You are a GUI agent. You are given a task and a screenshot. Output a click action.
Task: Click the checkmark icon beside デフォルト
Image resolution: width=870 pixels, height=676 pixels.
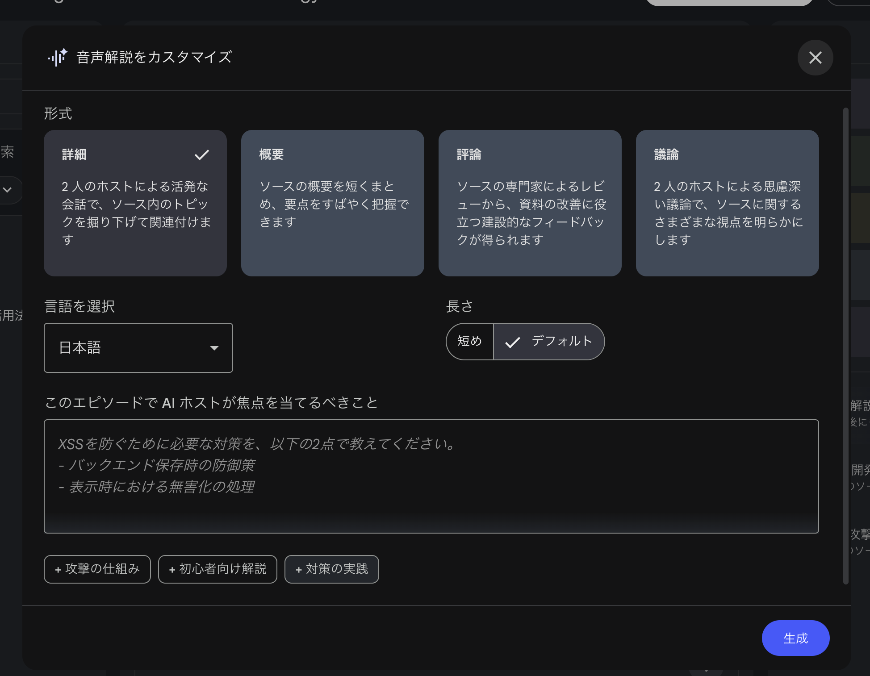tap(512, 342)
